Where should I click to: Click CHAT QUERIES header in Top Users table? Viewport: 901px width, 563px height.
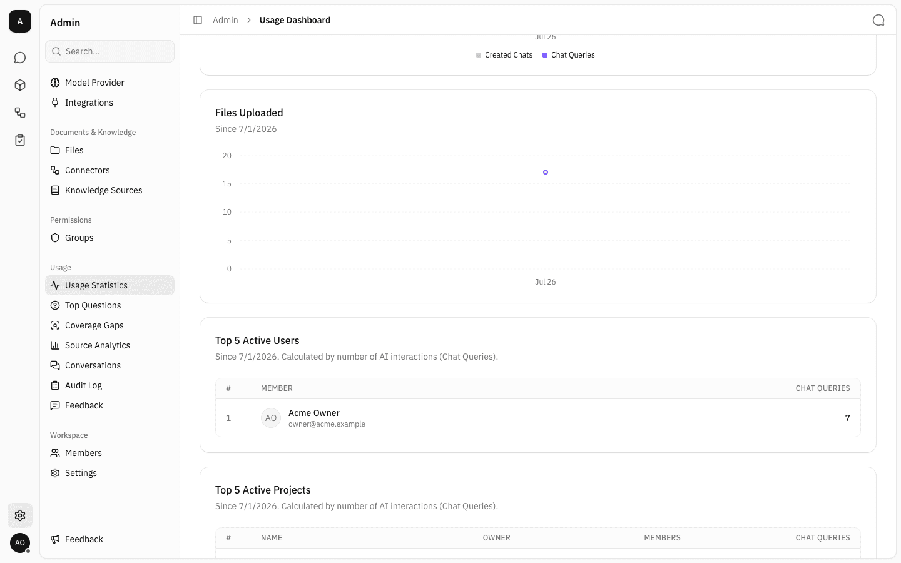click(823, 388)
